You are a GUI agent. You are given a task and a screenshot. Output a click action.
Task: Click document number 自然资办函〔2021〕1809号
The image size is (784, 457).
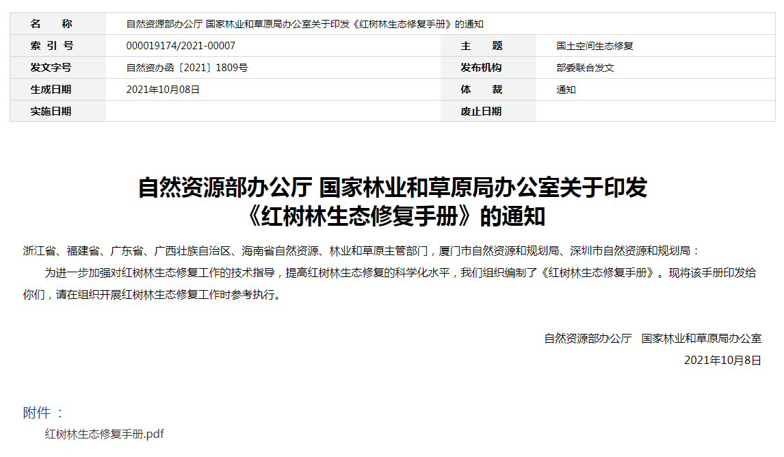187,68
